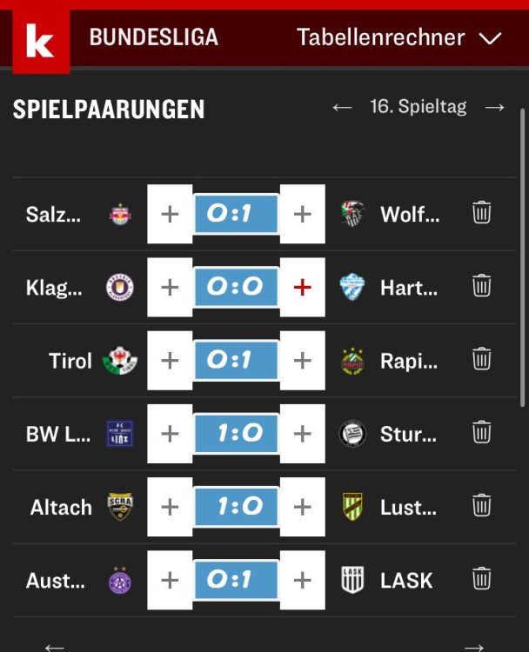The height and width of the screenshot is (652, 529).
Task: Add a goal for Hartberg using red plus
Action: click(x=302, y=287)
